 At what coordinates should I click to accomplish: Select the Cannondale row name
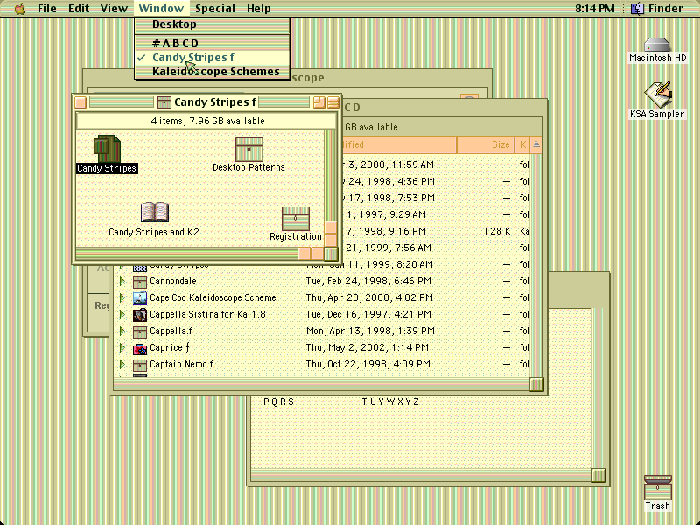[173, 281]
